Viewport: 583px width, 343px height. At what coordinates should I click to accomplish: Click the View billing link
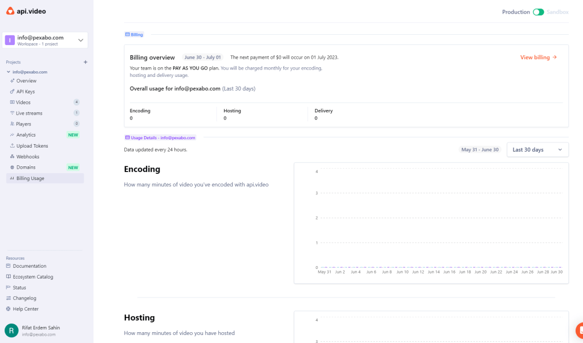pos(539,57)
